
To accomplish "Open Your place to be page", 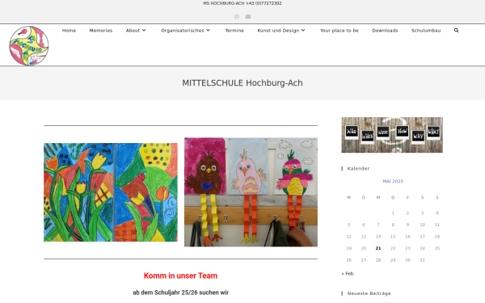I will [339, 31].
